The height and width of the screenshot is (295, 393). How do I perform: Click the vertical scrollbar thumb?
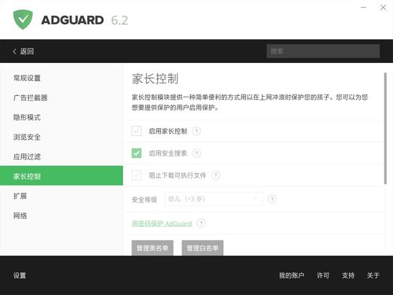click(x=385, y=128)
